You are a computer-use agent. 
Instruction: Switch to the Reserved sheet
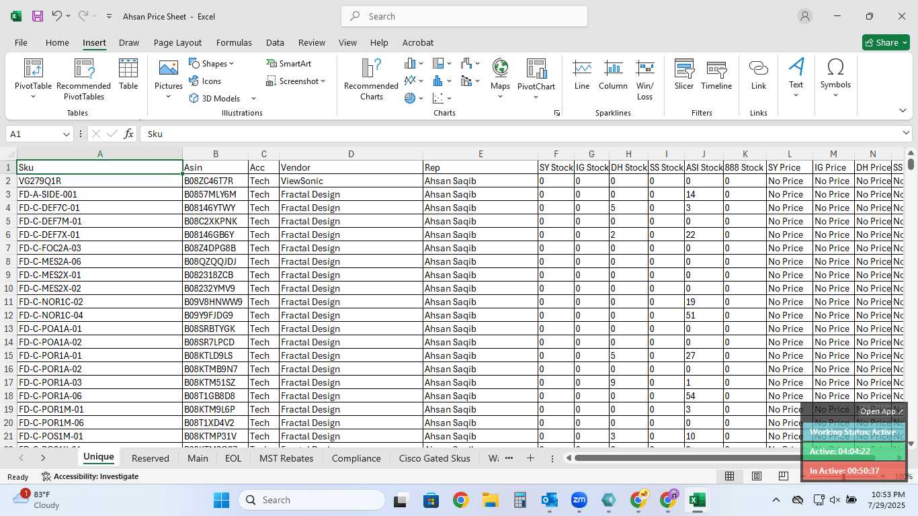coord(151,458)
